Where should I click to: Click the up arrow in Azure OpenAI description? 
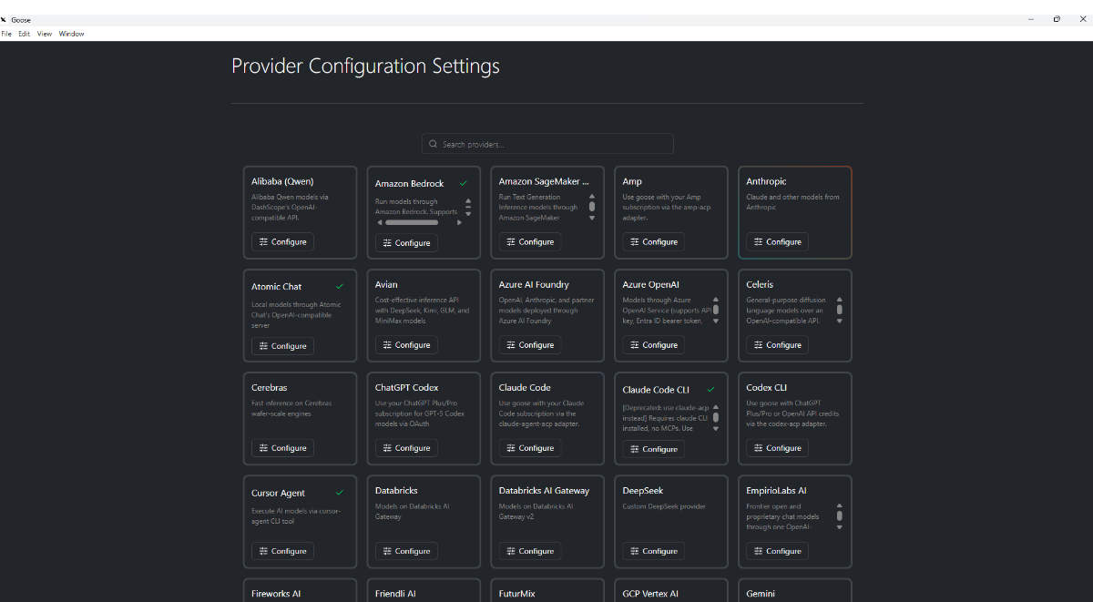tap(716, 299)
